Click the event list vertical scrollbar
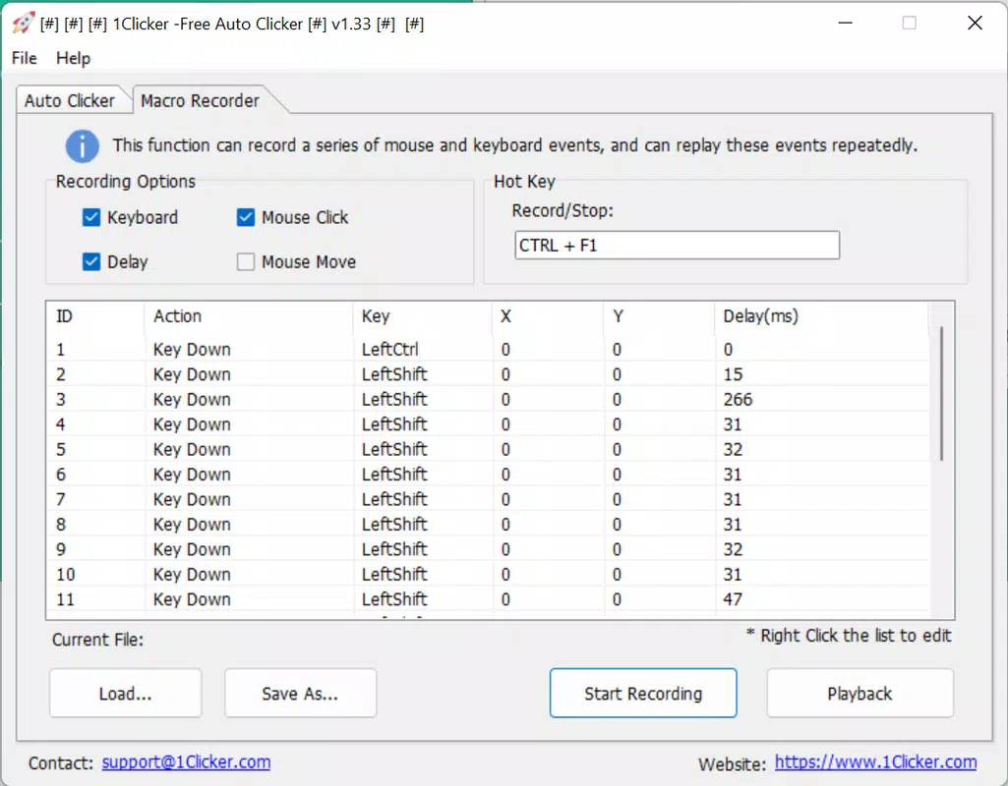The height and width of the screenshot is (786, 1008). pos(941,394)
